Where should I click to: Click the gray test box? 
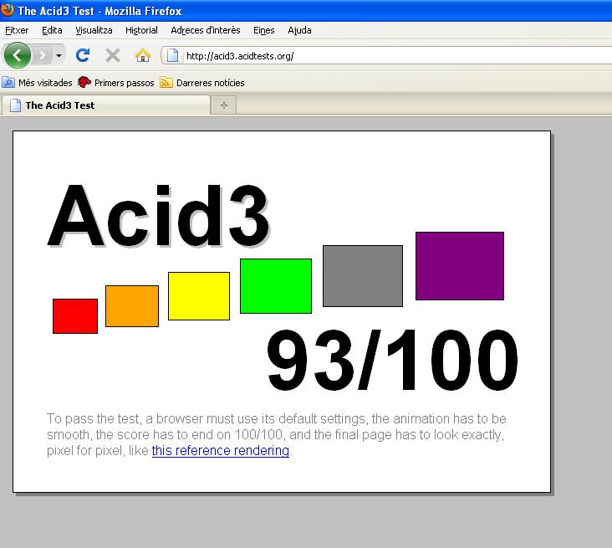tap(363, 276)
